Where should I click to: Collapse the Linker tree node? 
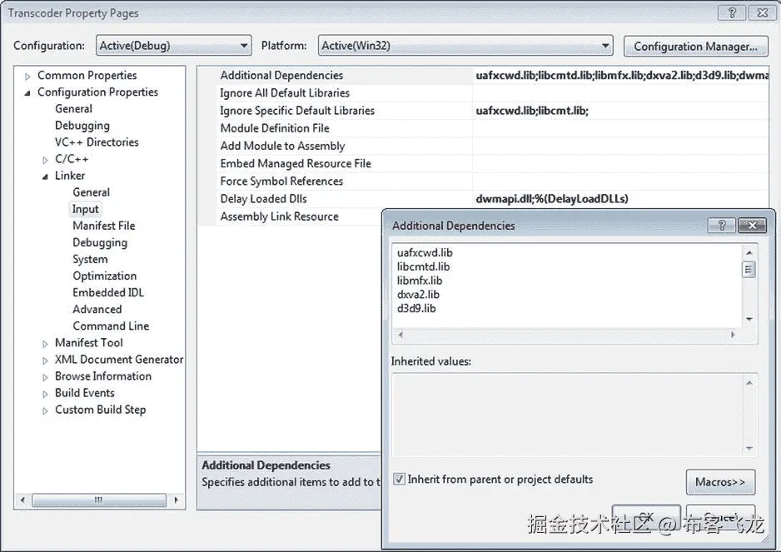46,175
